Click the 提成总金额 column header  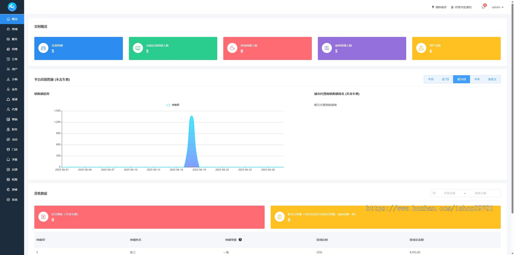(x=417, y=240)
